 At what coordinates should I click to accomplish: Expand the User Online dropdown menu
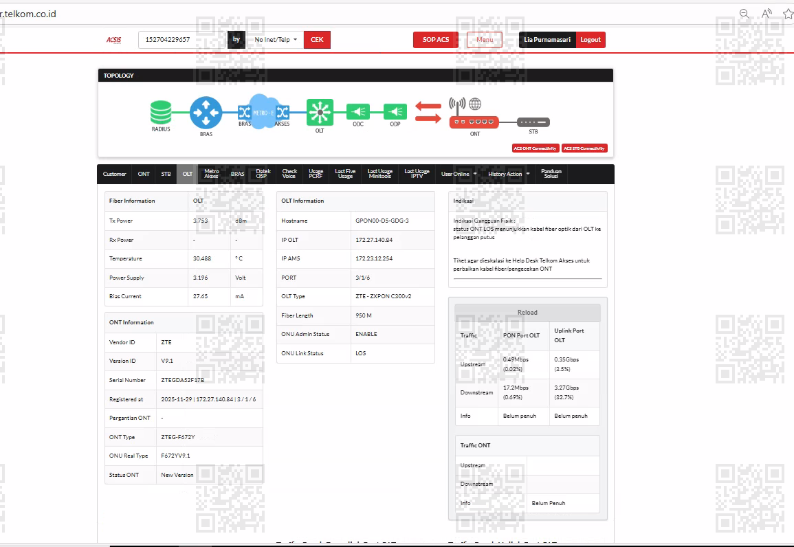pyautogui.click(x=459, y=174)
